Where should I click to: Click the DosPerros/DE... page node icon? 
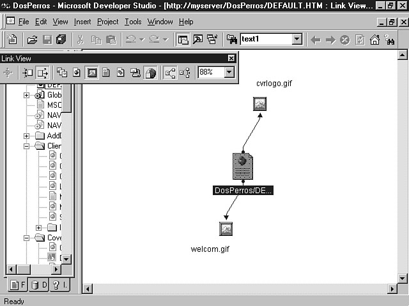point(243,166)
